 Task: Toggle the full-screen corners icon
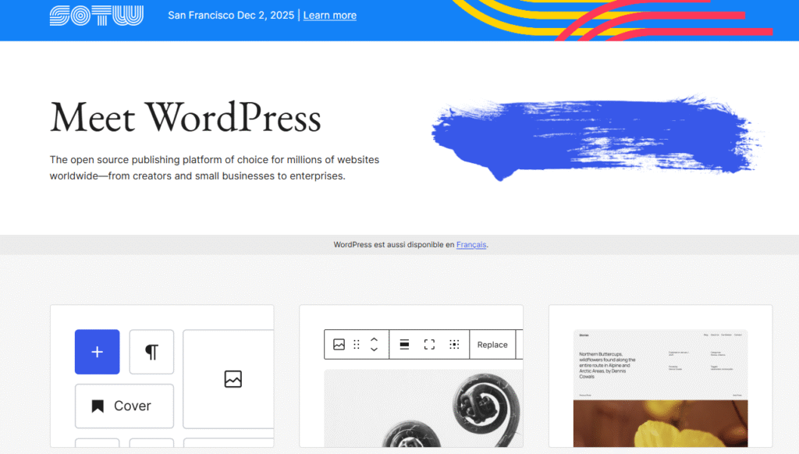click(x=429, y=344)
